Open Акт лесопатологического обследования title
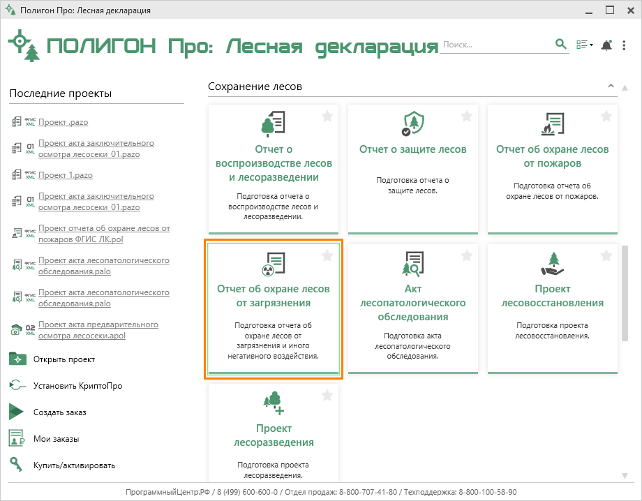 pos(412,303)
